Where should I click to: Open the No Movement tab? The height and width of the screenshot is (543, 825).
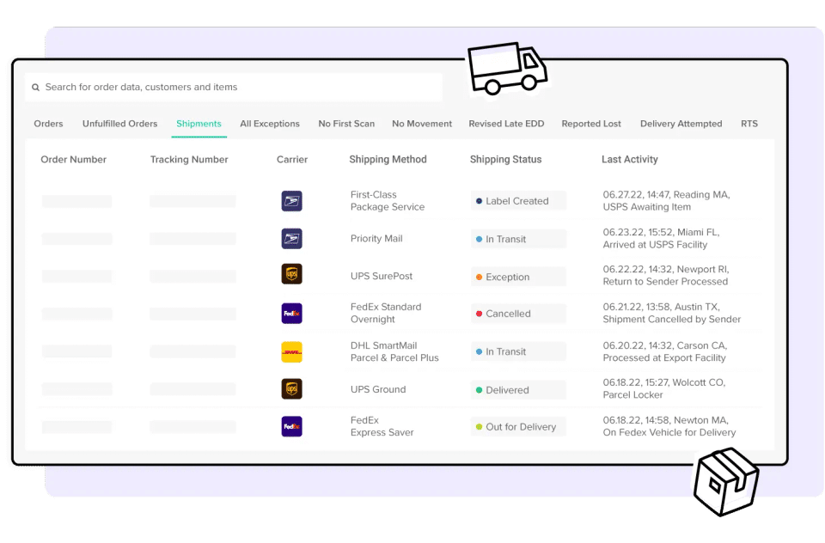coord(422,124)
